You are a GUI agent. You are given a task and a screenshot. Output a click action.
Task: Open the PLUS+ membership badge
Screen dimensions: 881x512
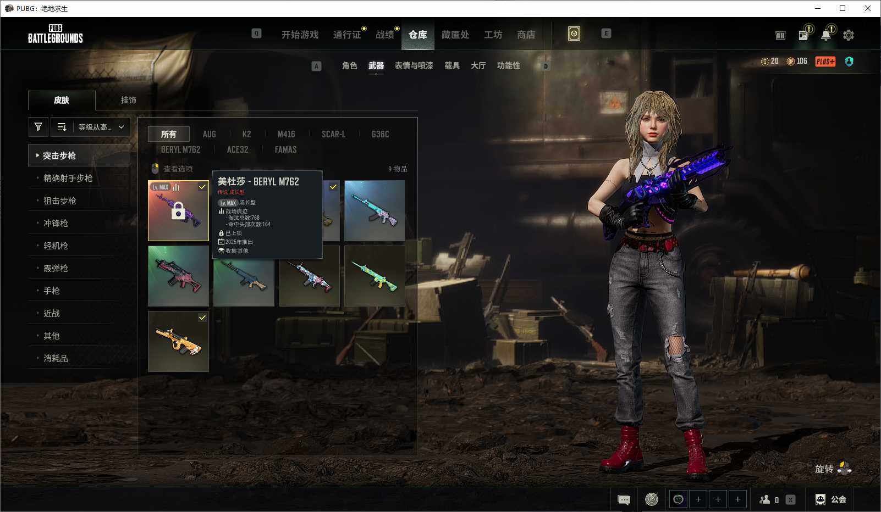[x=825, y=62]
